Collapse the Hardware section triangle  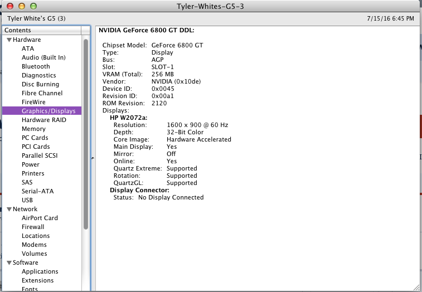(9, 40)
